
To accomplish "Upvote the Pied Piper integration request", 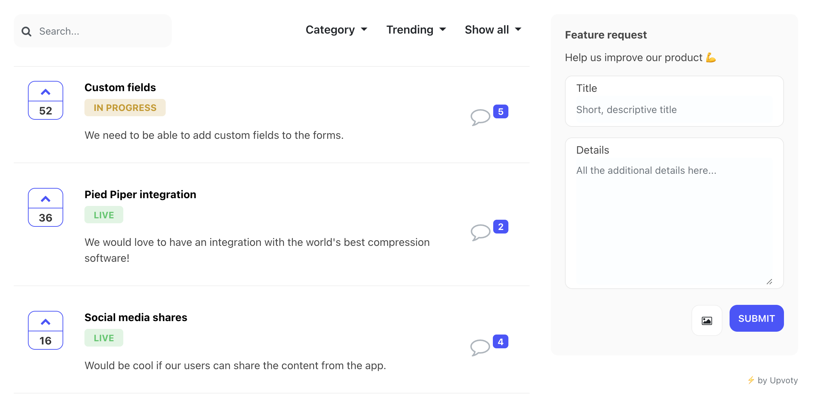I will point(45,199).
